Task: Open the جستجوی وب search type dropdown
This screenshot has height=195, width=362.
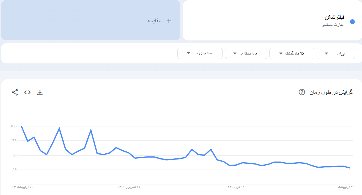Action: 200,53
